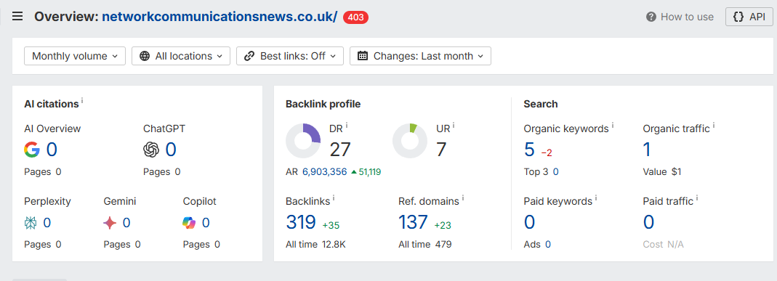Click the Gemini star icon
777x281 pixels.
[110, 223]
